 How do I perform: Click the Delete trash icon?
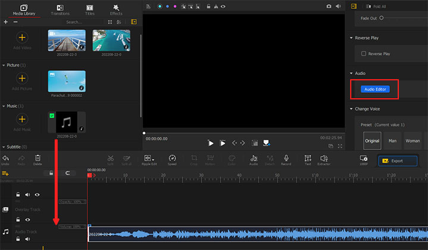click(x=38, y=158)
